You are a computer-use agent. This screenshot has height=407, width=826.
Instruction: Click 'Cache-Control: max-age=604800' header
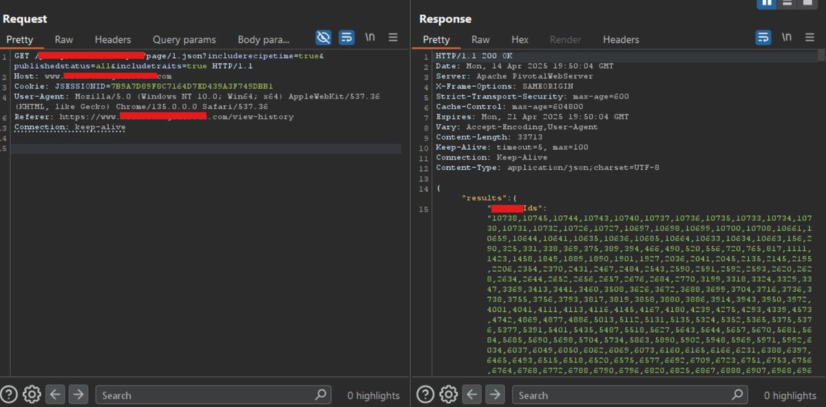point(509,107)
